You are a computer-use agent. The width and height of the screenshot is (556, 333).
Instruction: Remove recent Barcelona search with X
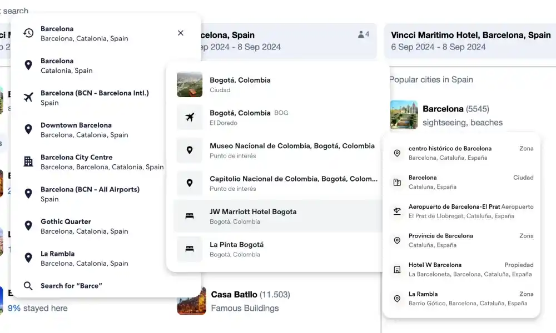(181, 33)
